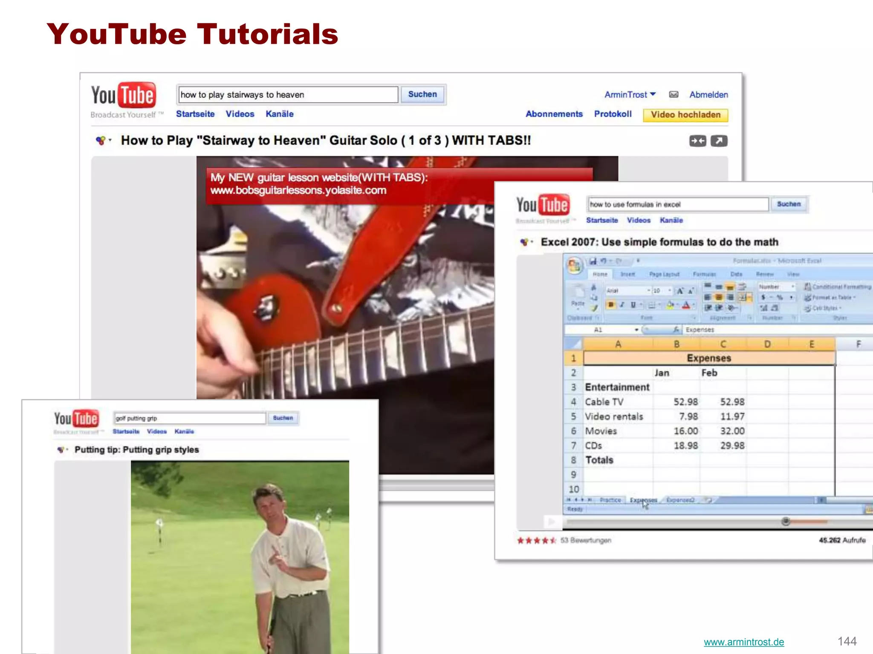Click the colorful icon beside the Putting tip title

(x=61, y=450)
